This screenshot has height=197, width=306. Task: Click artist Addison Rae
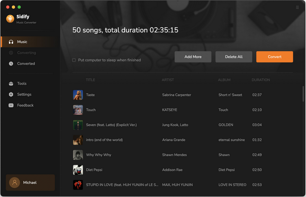(172, 170)
